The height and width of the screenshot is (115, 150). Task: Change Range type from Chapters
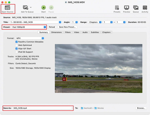(x=95, y=22)
